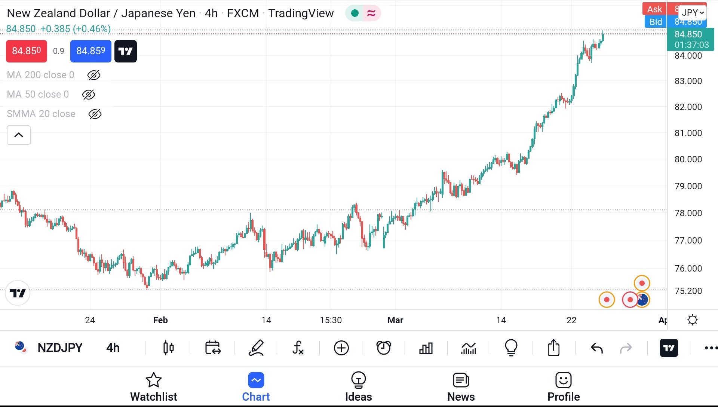Switch to the Watchlist tab

(x=153, y=387)
